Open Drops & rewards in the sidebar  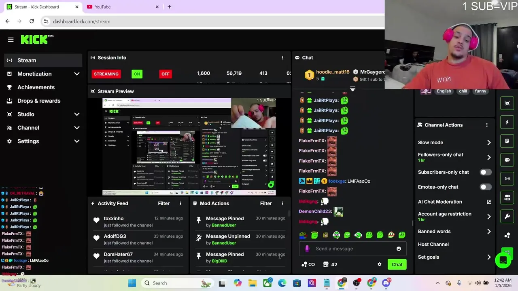[x=43, y=101]
